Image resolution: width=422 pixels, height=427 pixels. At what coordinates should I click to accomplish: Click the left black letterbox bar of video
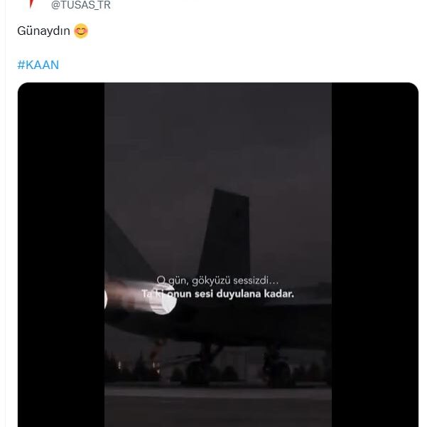61,255
